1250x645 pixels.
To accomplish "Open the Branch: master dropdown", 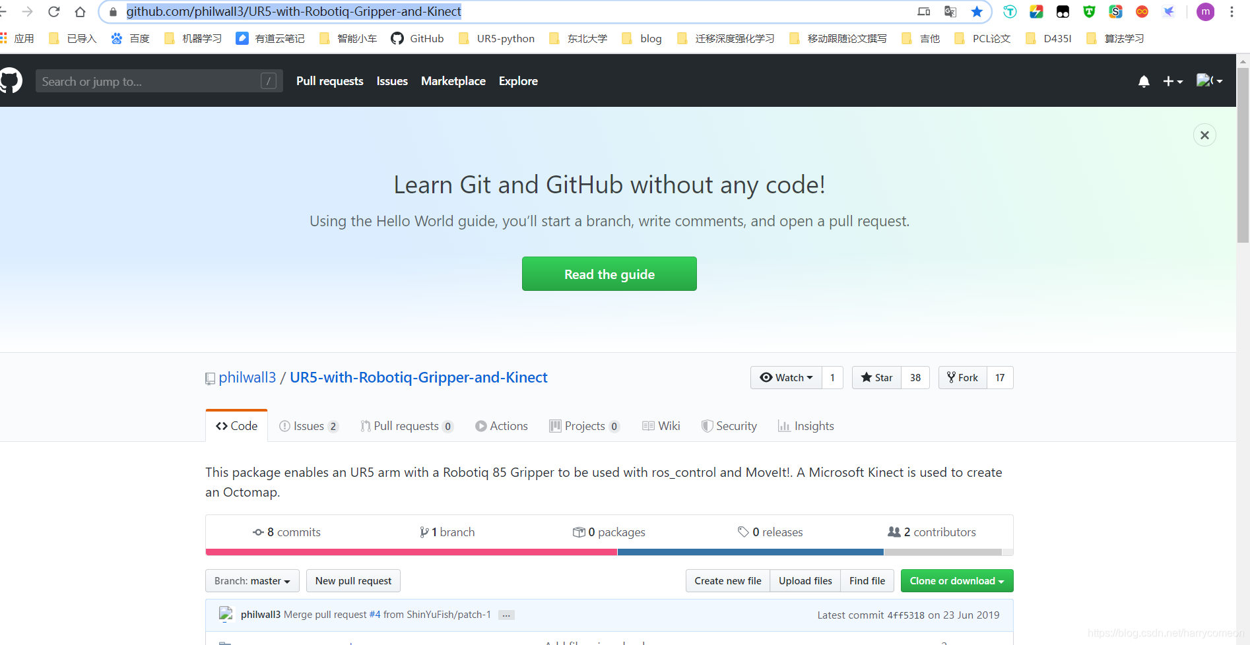I will [x=252, y=580].
